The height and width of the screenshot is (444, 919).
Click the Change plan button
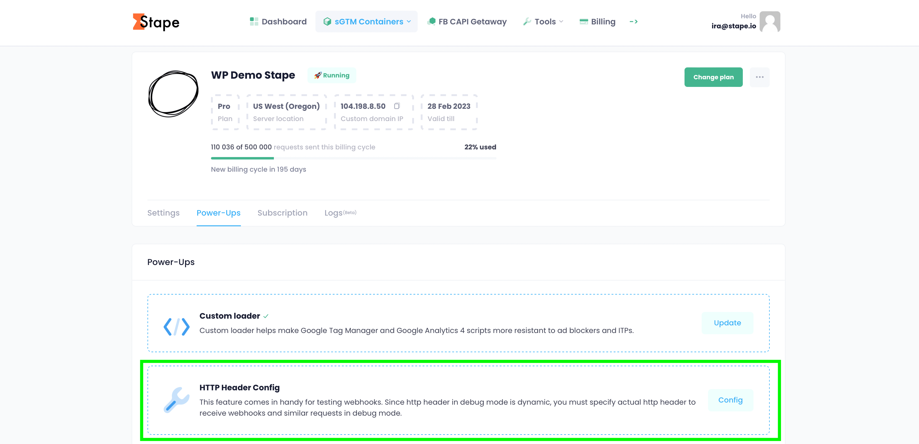(x=714, y=77)
